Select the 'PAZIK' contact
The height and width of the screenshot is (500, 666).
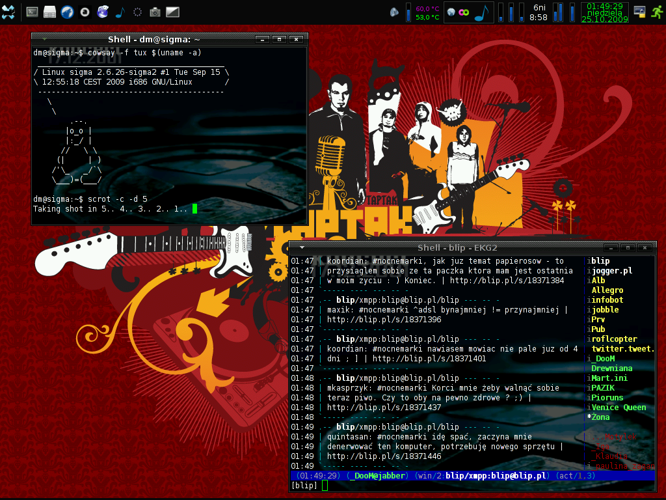[603, 388]
